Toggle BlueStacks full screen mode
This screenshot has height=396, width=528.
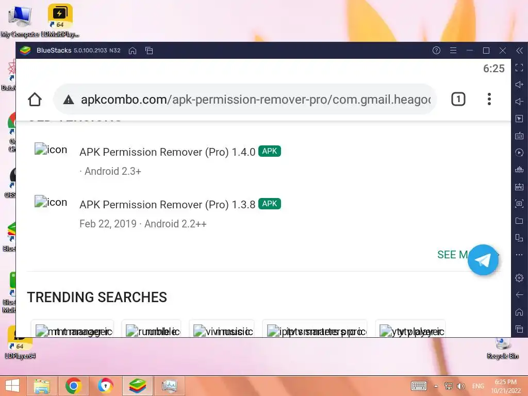(519, 68)
